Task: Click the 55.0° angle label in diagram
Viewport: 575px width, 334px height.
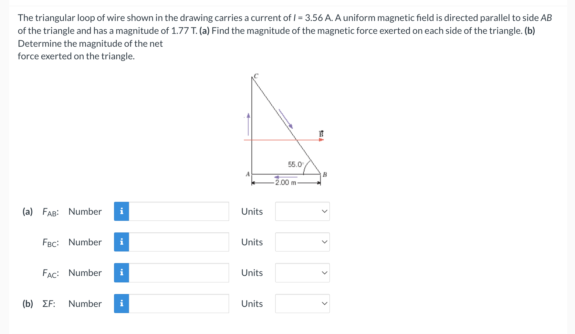Action: [296, 164]
